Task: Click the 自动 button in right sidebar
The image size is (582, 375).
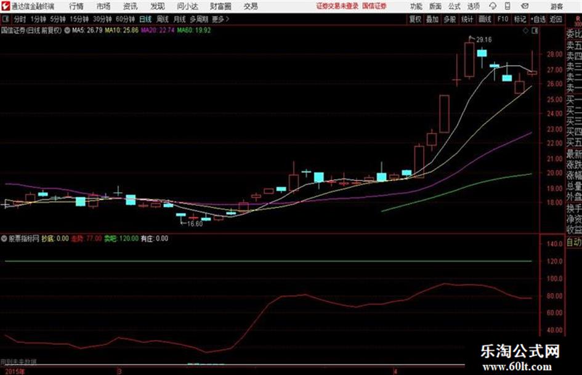Action: pos(574,243)
